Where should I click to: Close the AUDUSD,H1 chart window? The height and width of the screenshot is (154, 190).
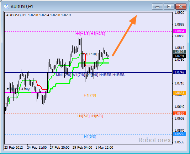point(181,7)
